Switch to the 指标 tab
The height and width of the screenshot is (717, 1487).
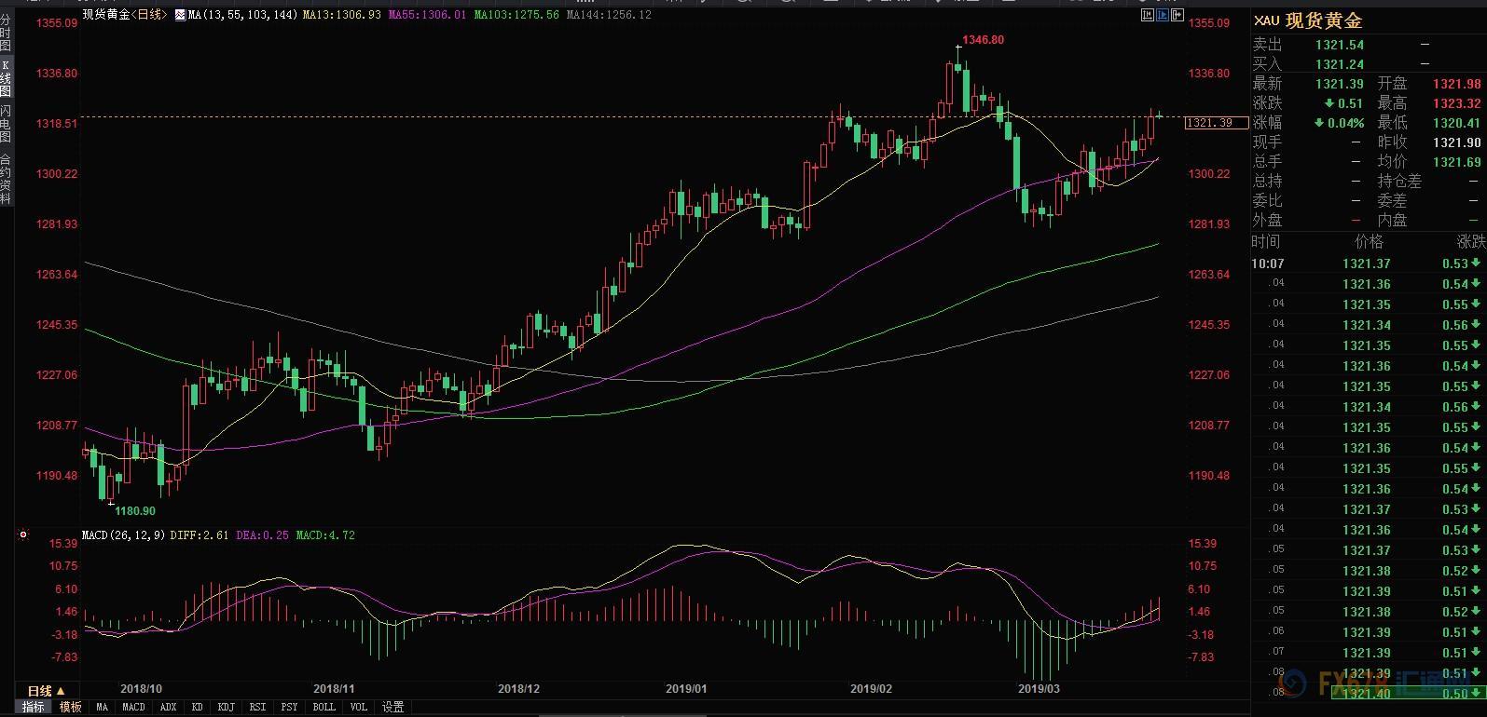coord(34,708)
